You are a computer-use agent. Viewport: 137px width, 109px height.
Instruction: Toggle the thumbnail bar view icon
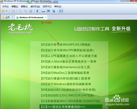coord(43,11)
